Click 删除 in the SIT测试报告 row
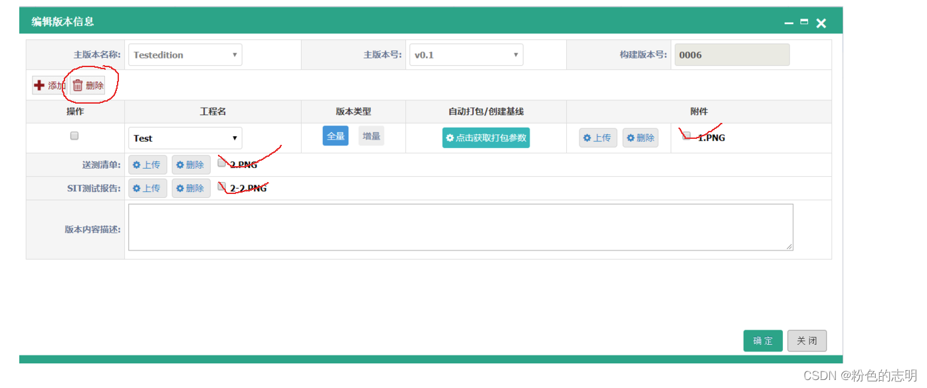927x388 pixels. (191, 188)
